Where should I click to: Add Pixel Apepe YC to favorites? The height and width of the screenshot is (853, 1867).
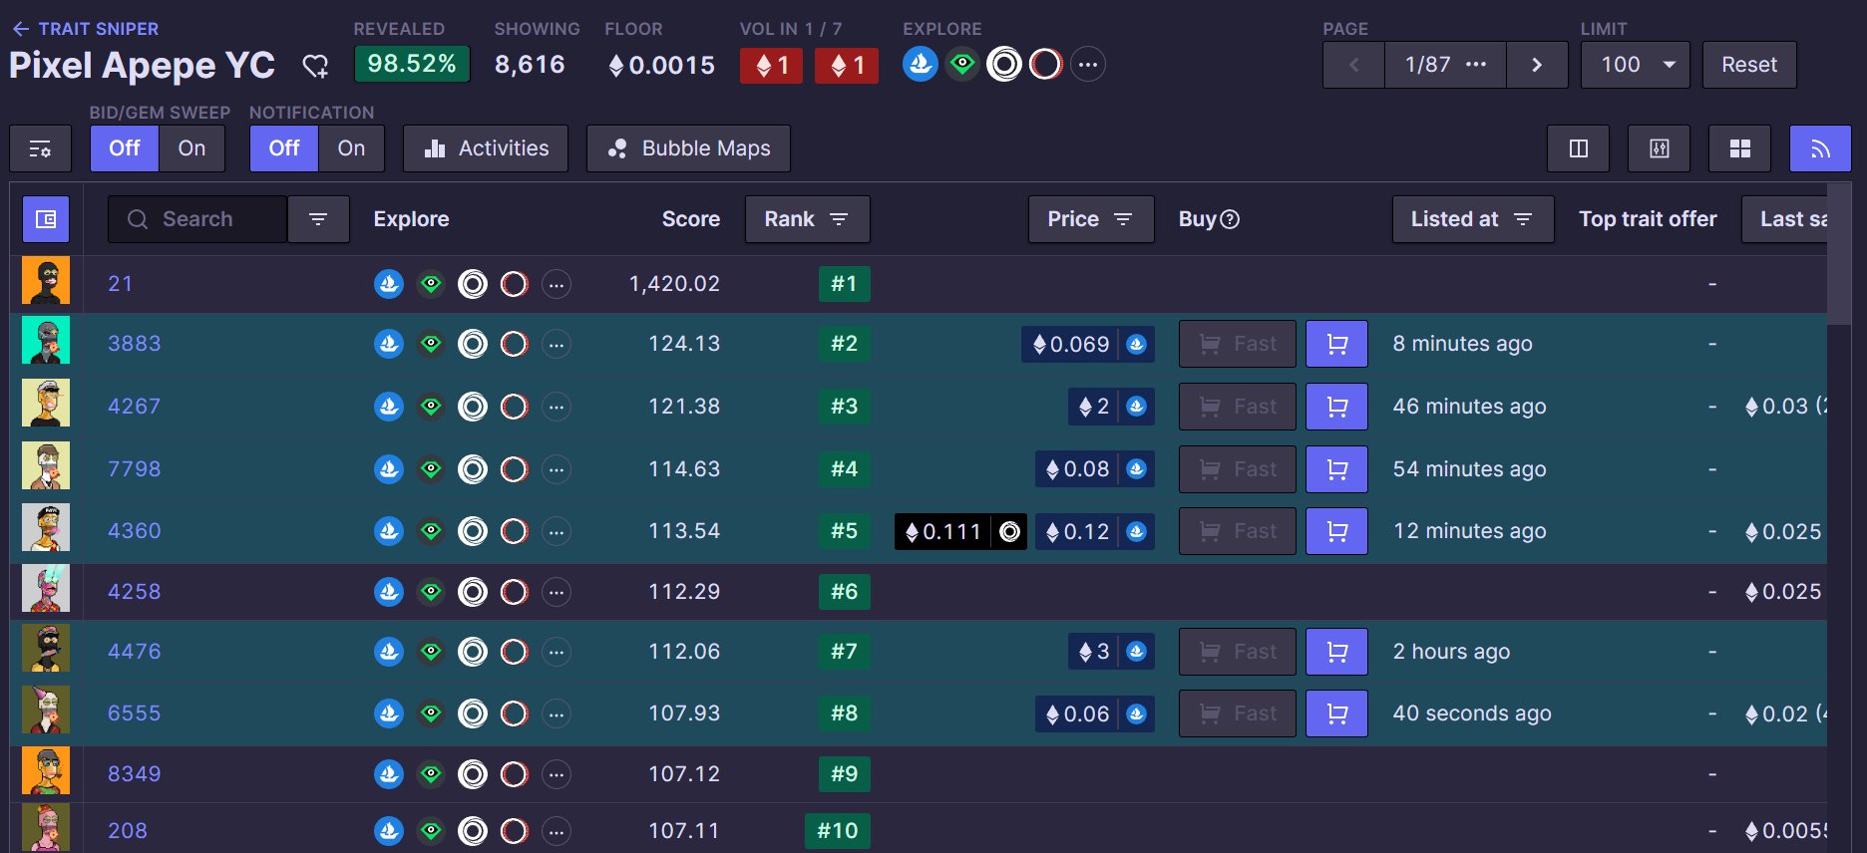tap(315, 66)
